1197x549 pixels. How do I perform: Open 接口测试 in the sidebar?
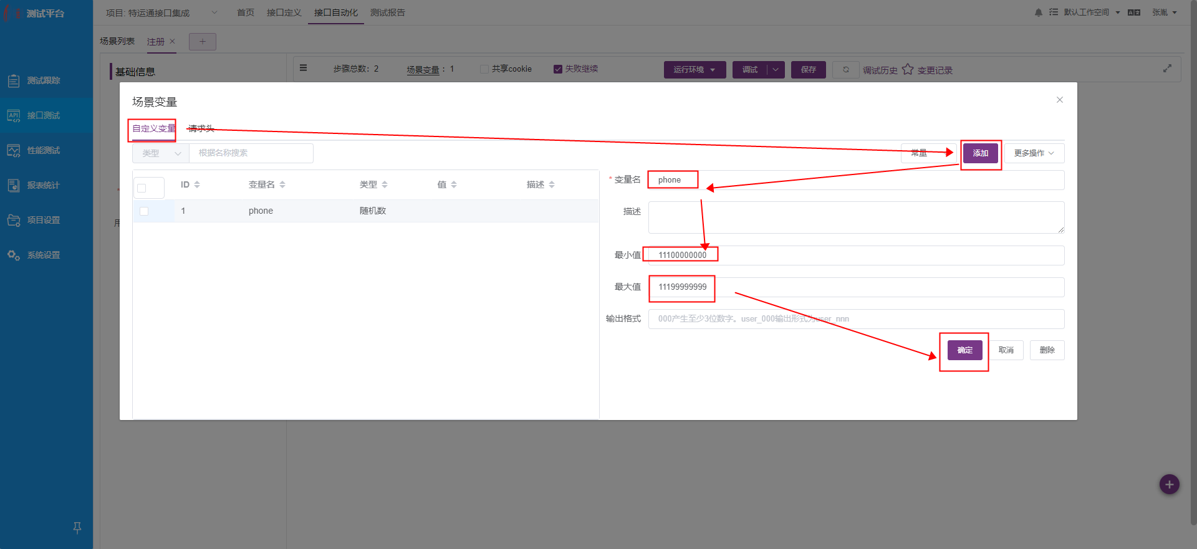point(44,115)
